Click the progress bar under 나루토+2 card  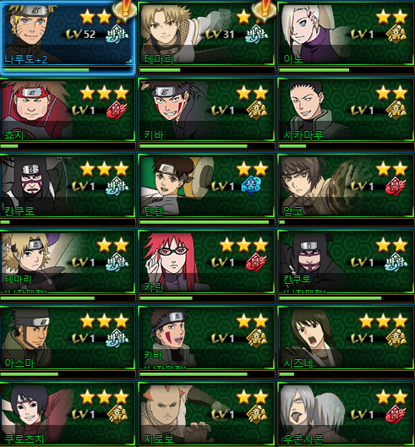pyautogui.click(x=68, y=70)
